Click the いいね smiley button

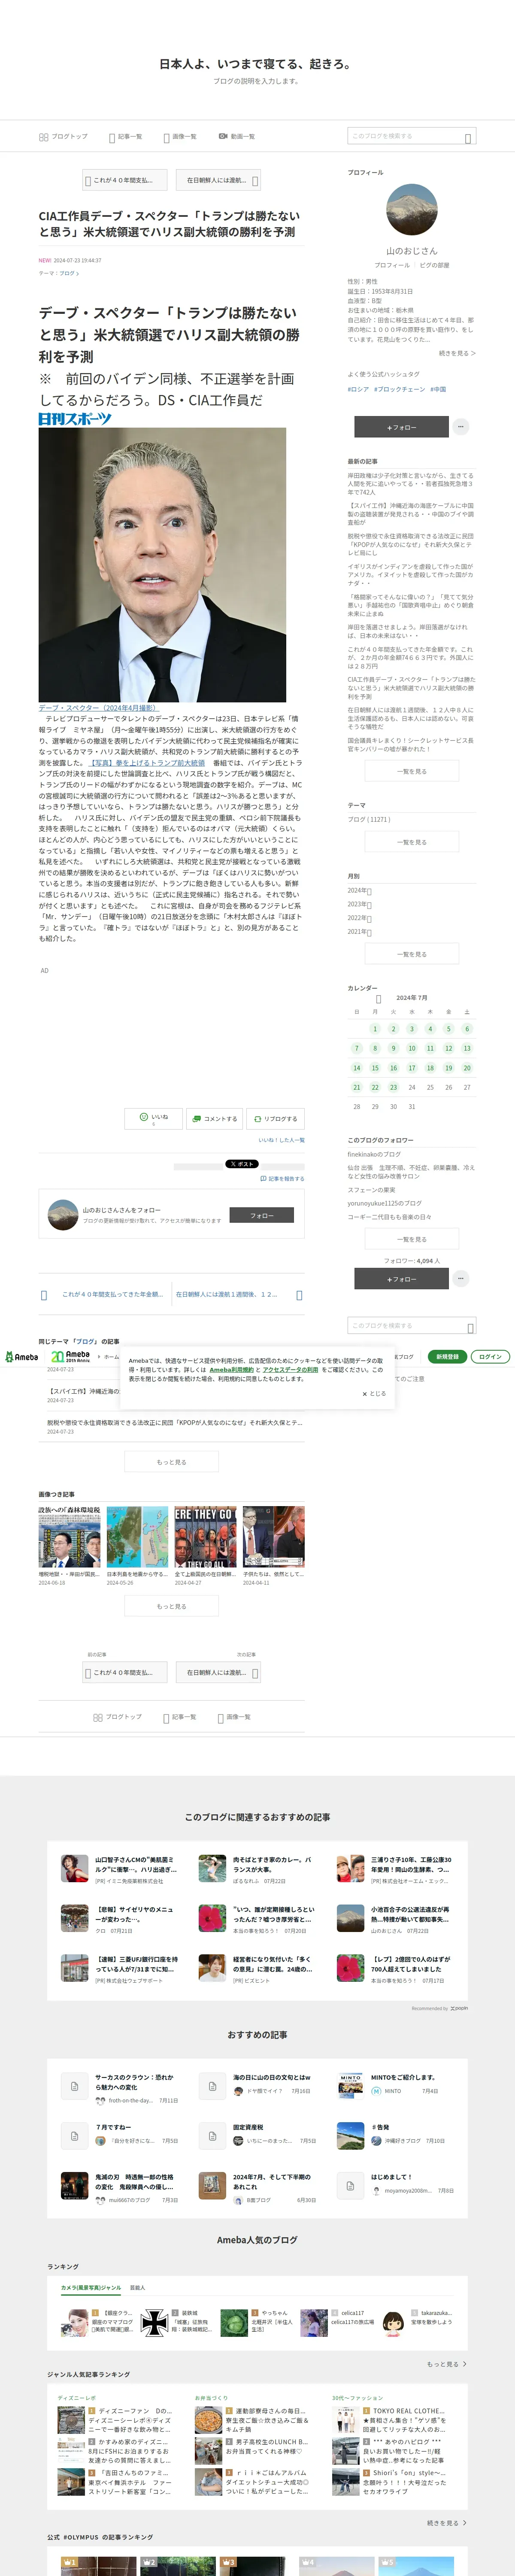(153, 1118)
